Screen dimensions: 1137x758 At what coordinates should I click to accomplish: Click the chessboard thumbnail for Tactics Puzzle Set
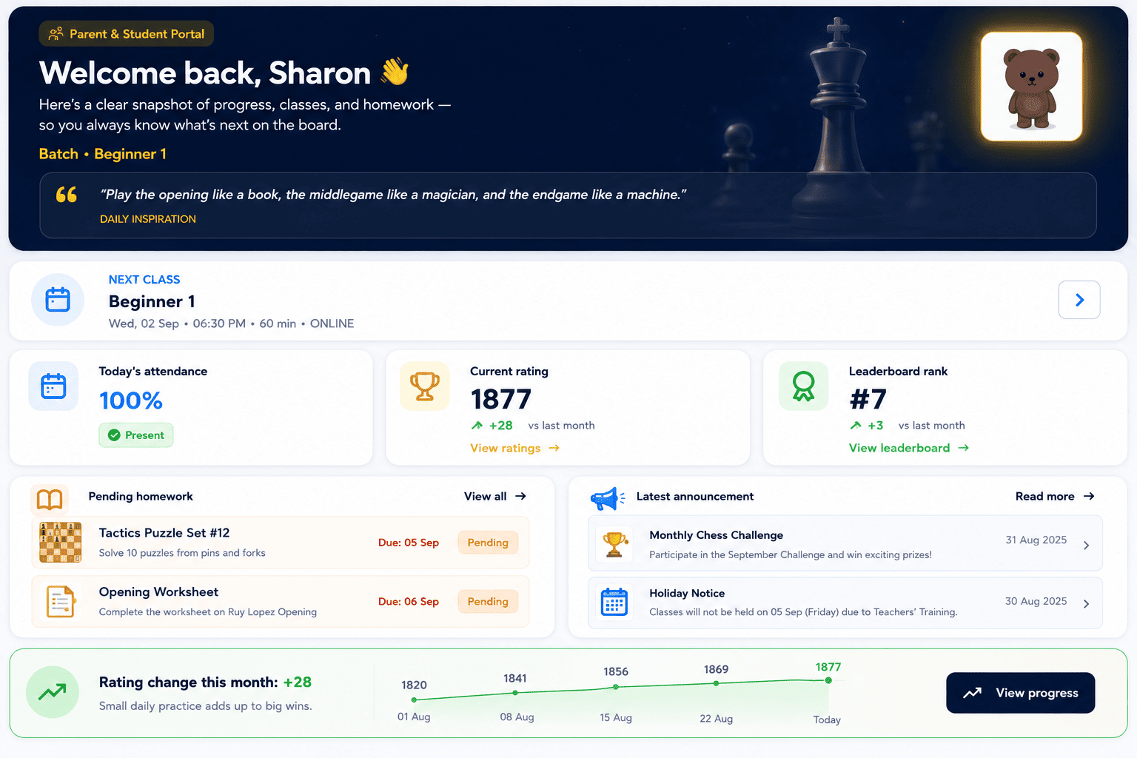[x=60, y=543]
